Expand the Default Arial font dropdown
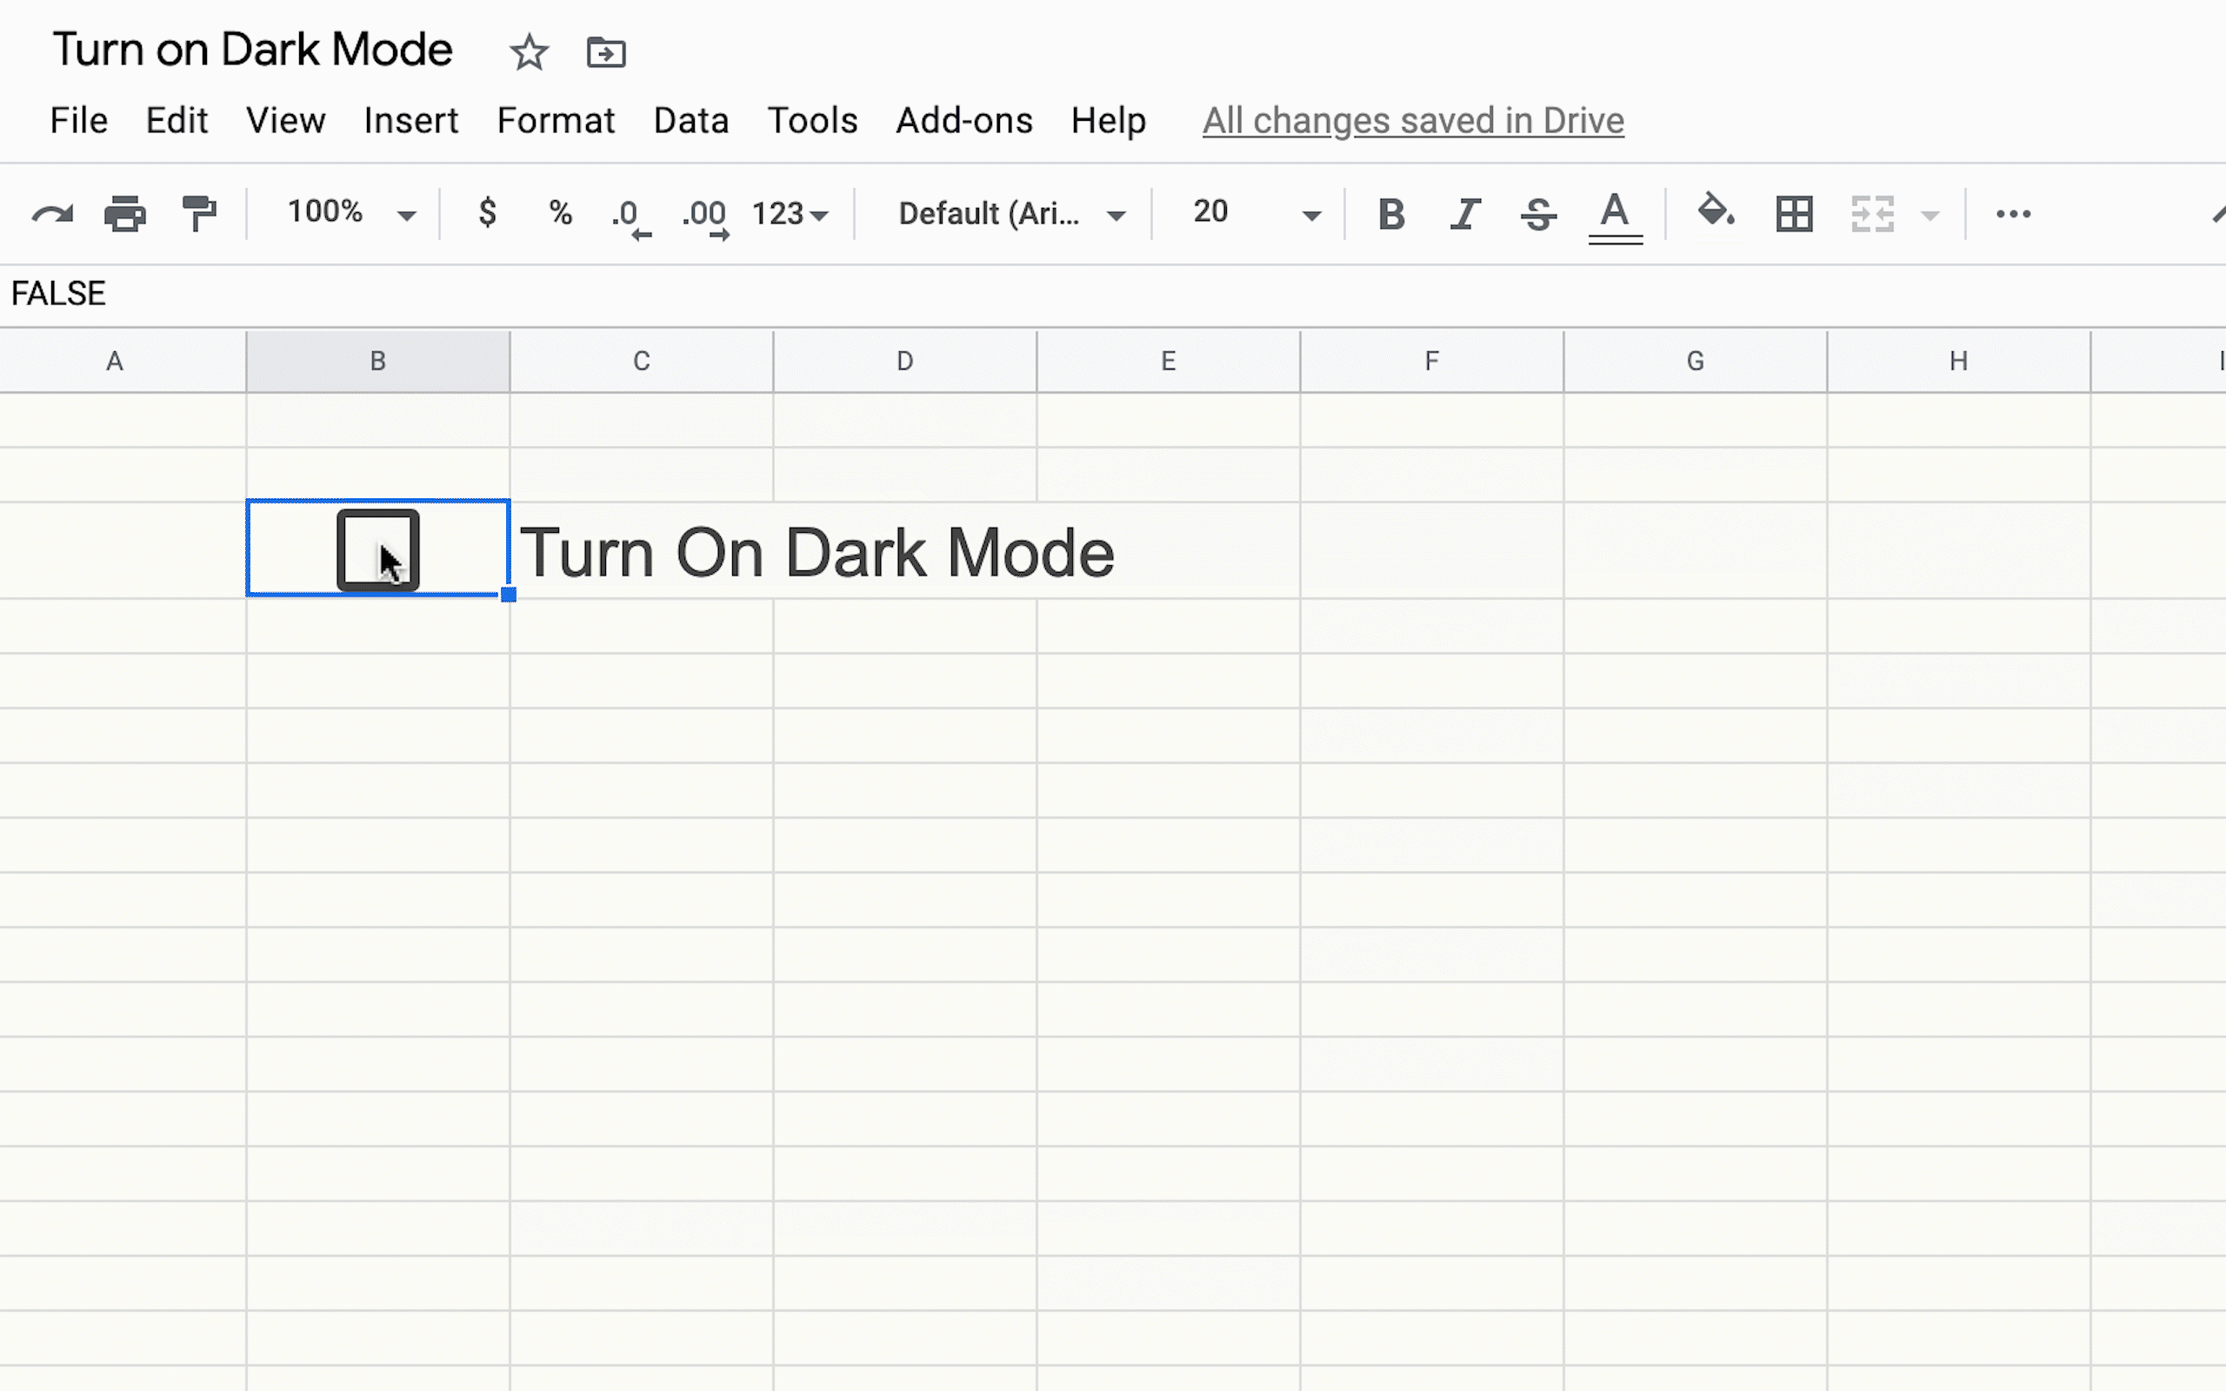The width and height of the screenshot is (2226, 1391). [1011, 215]
